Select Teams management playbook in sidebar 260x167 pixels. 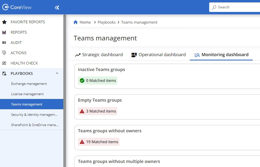(32, 104)
